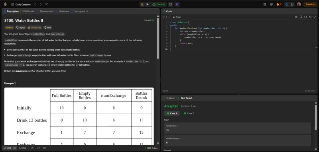Expand the code editor to fullscreen
Image resolution: width=319 pixels, height=152 pixels.
315,17
